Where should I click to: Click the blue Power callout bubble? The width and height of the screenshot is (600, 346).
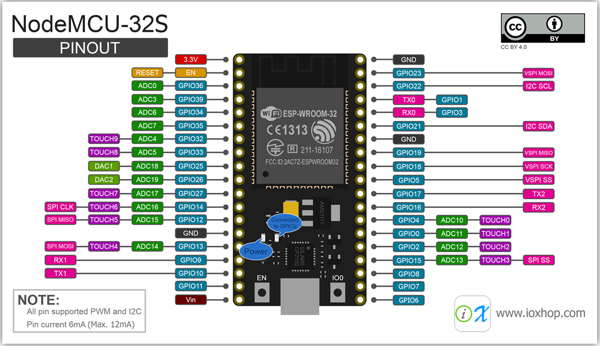(256, 251)
